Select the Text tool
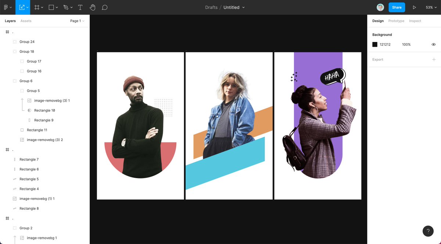This screenshot has width=441, height=244. click(80, 7)
